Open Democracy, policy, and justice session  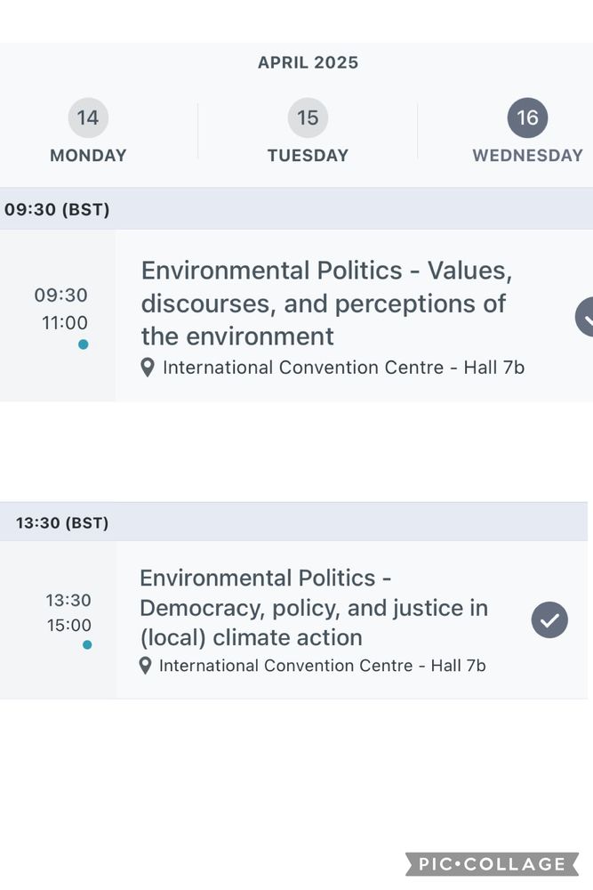[313, 608]
